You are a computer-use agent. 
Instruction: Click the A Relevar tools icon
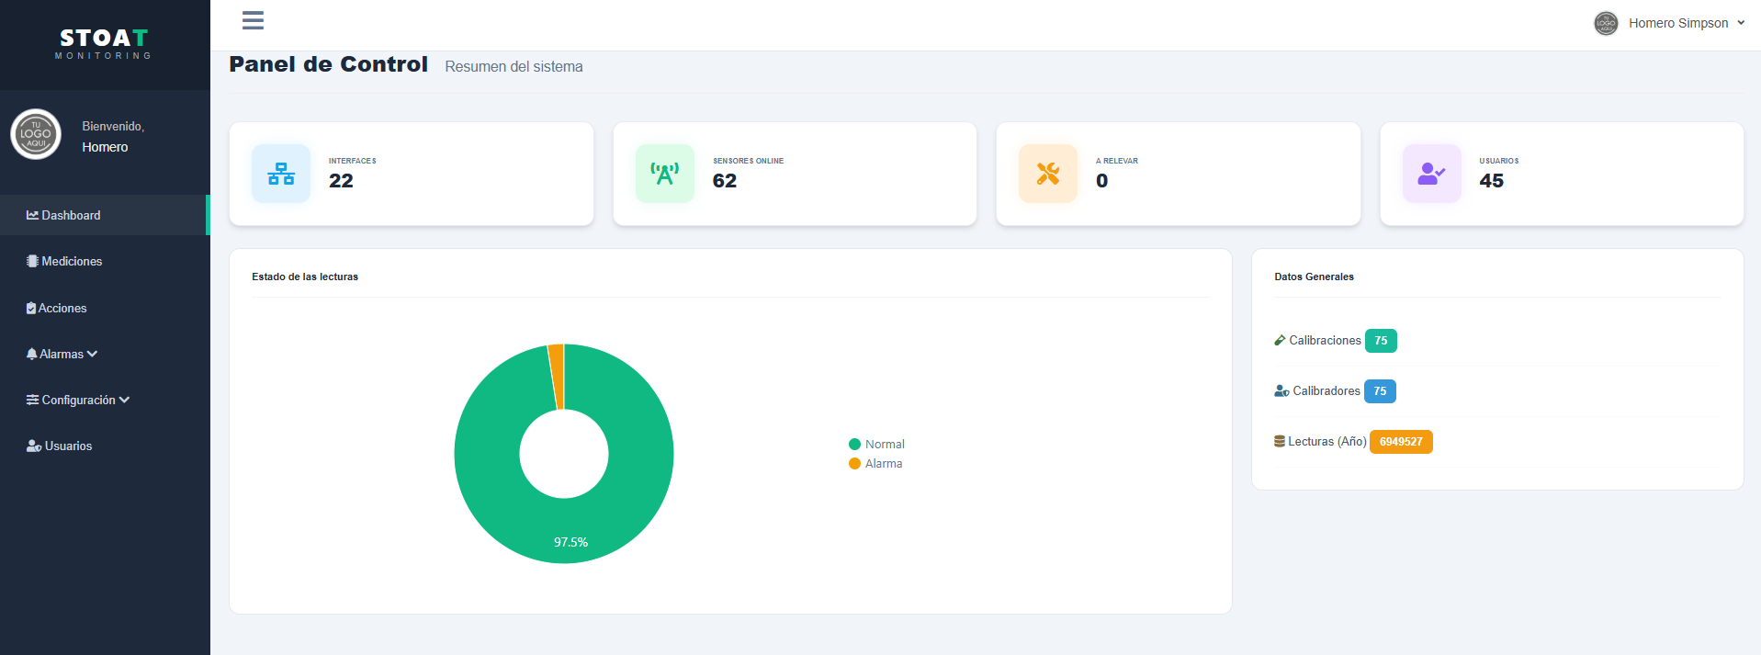click(x=1048, y=174)
